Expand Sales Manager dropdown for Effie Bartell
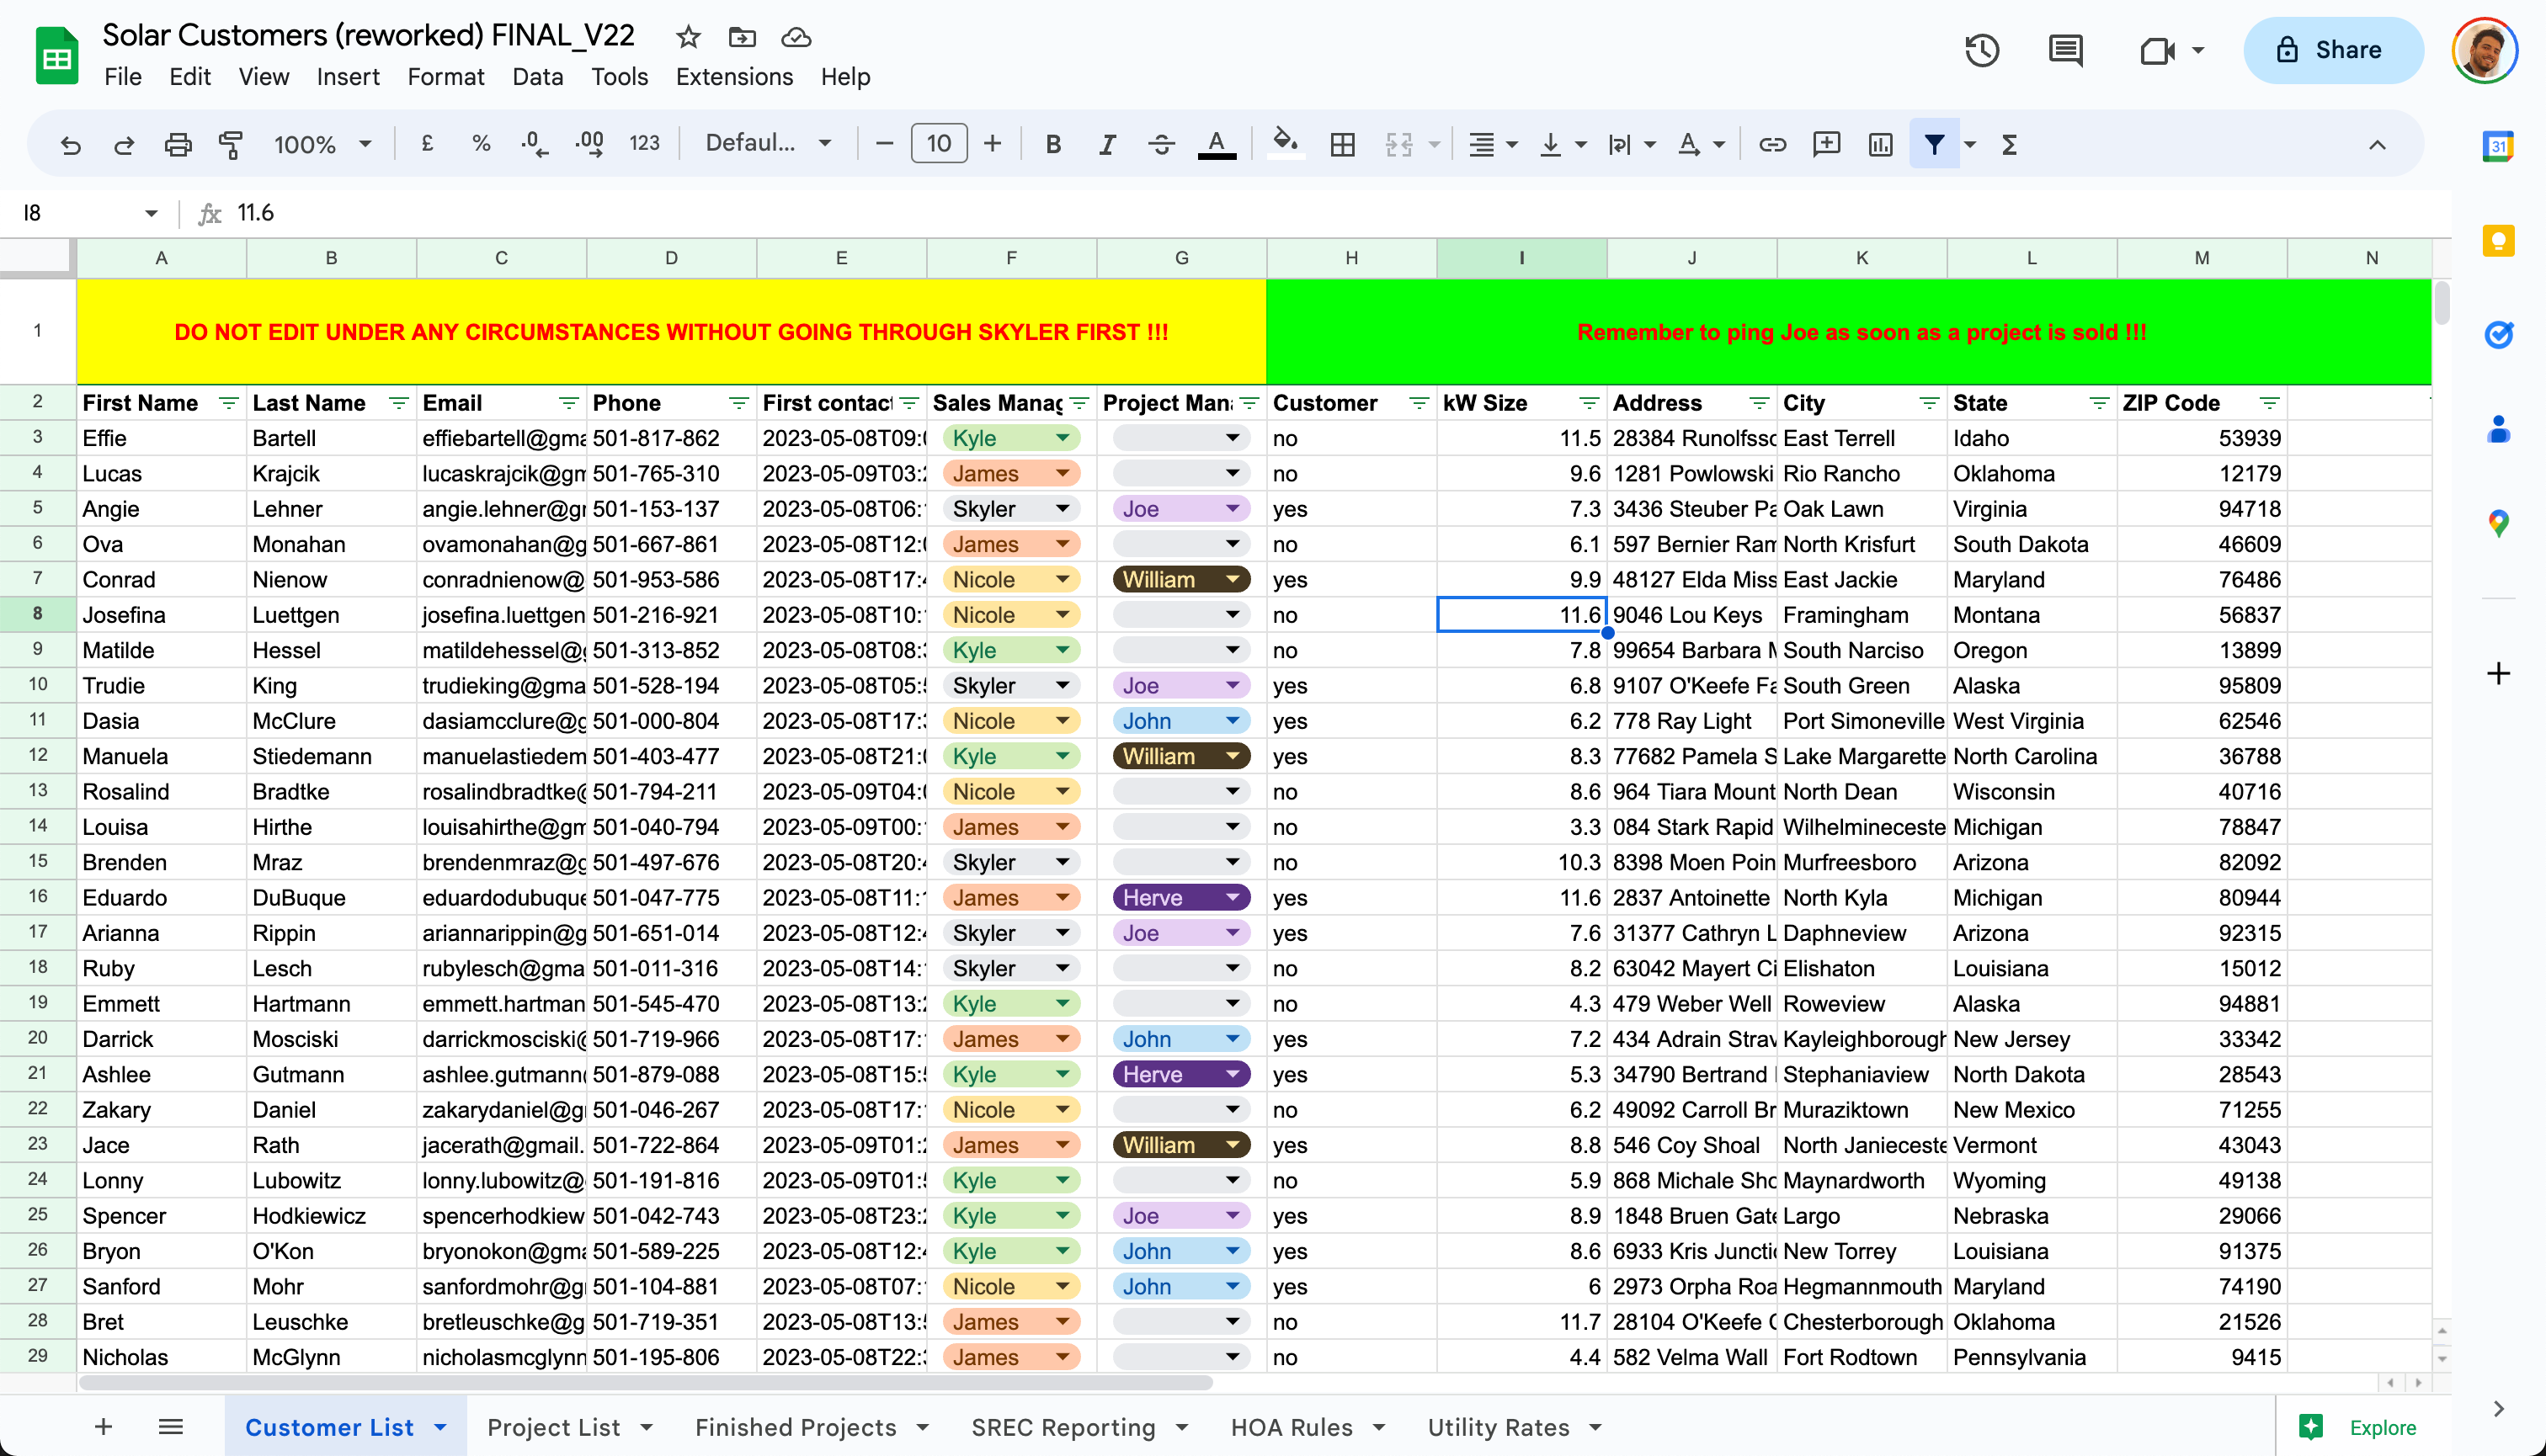2546x1456 pixels. pyautogui.click(x=1063, y=438)
